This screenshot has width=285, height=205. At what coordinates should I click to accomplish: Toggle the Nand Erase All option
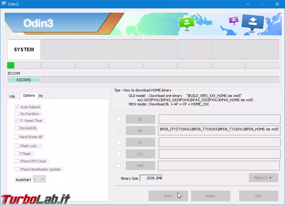click(x=17, y=137)
